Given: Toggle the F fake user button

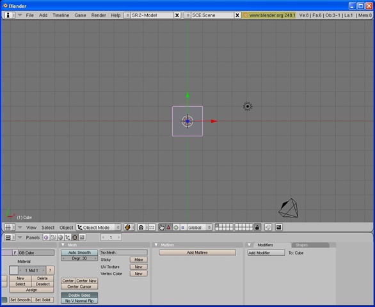Looking at the screenshot, I should pos(15,253).
